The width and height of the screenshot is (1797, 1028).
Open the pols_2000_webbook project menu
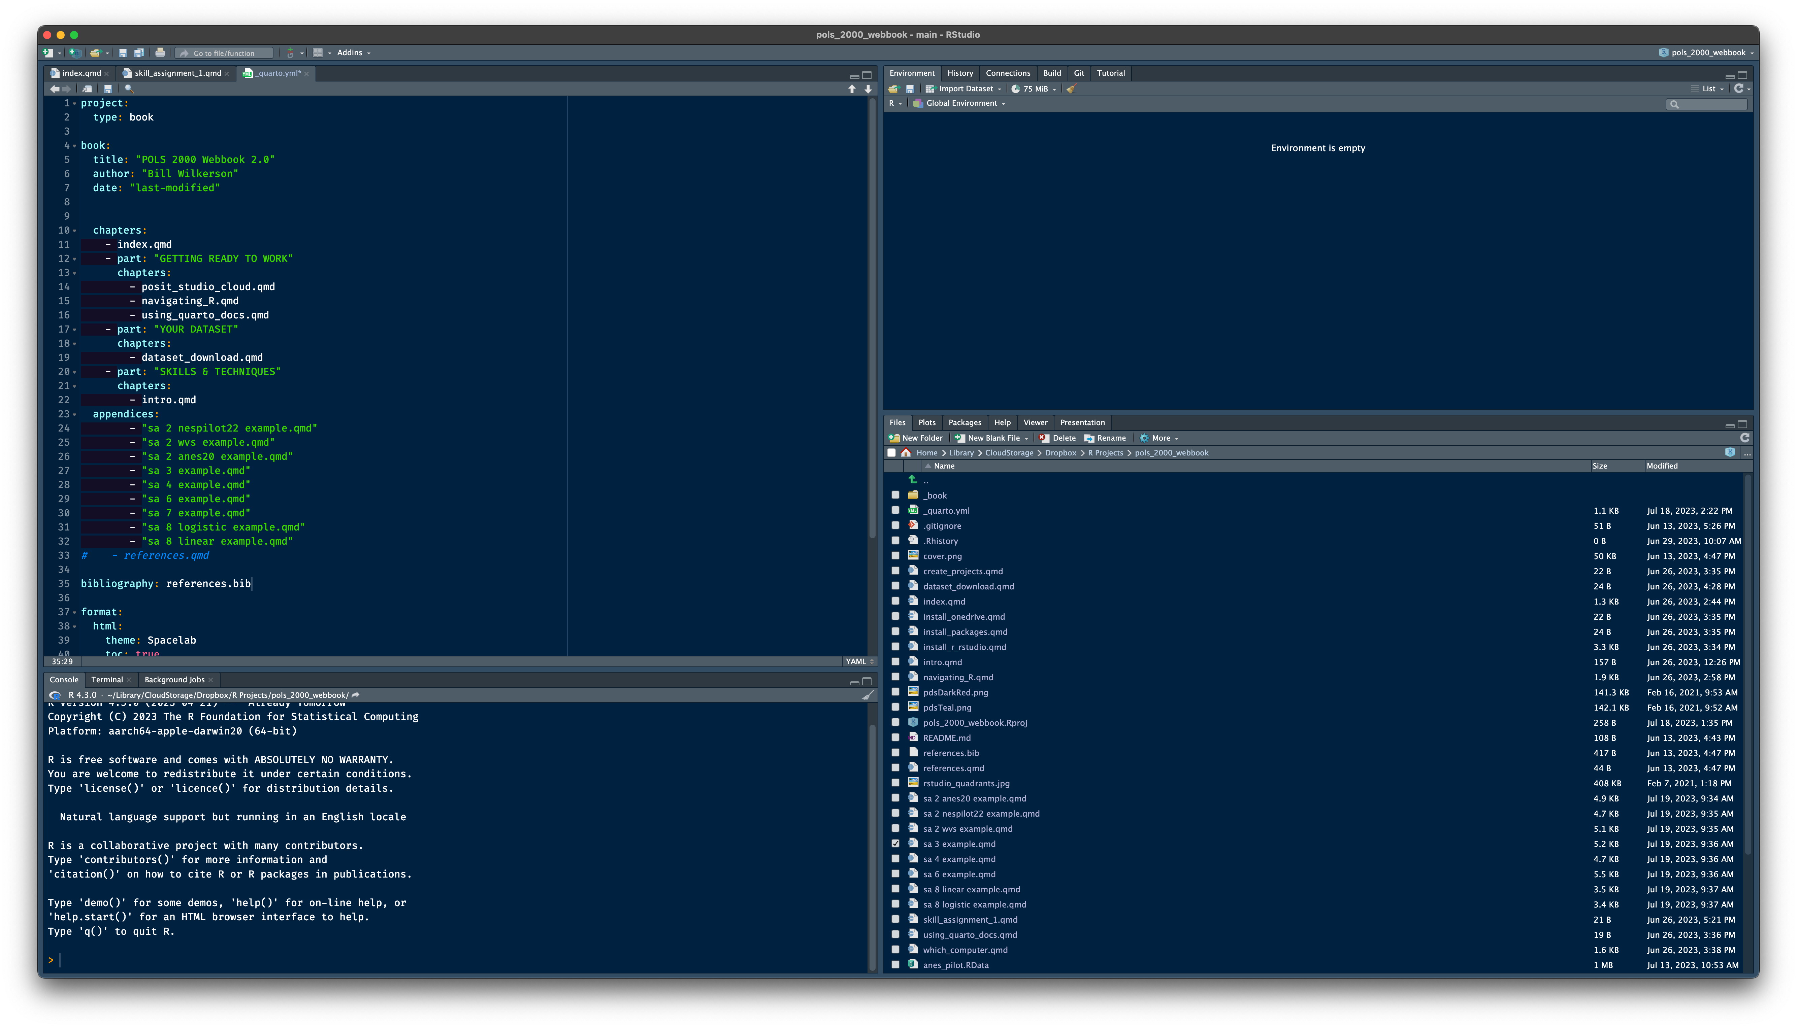point(1705,53)
